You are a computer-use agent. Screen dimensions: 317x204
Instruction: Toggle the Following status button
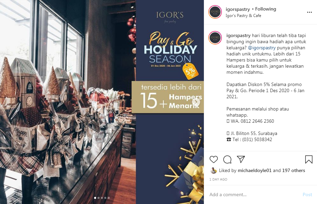[265, 9]
